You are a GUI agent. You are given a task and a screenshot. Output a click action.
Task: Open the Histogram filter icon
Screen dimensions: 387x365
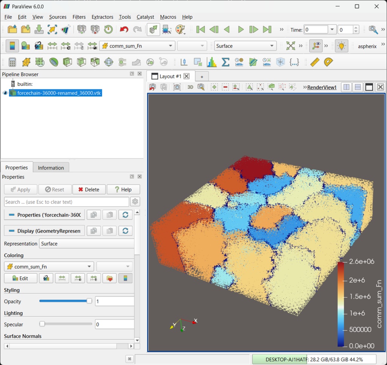tap(211, 62)
